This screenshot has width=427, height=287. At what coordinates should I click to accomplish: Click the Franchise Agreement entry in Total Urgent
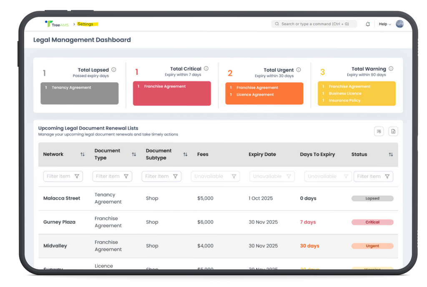click(259, 88)
